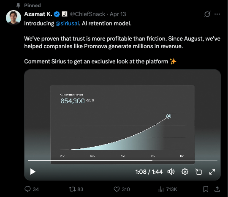Click the Grok explain icon
This screenshot has height=197, width=228.
click(207, 14)
